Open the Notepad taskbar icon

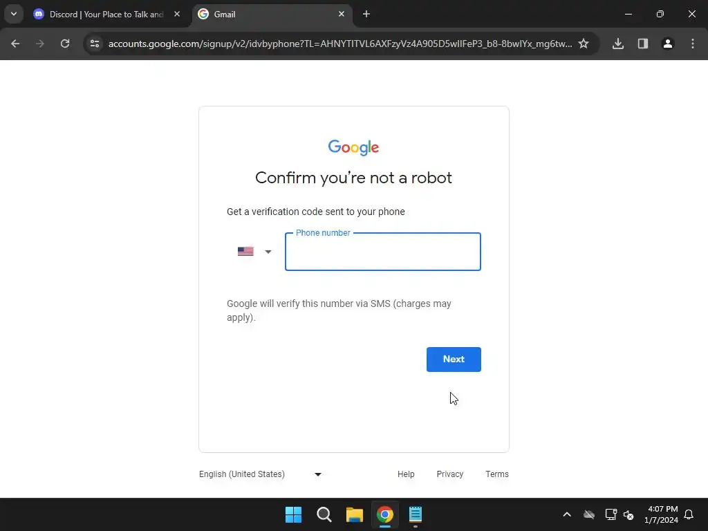click(416, 514)
